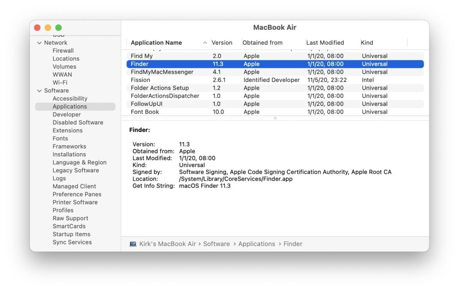Click the sort arrow on Application Name
Screen dimensions: 459x291
tap(205, 43)
